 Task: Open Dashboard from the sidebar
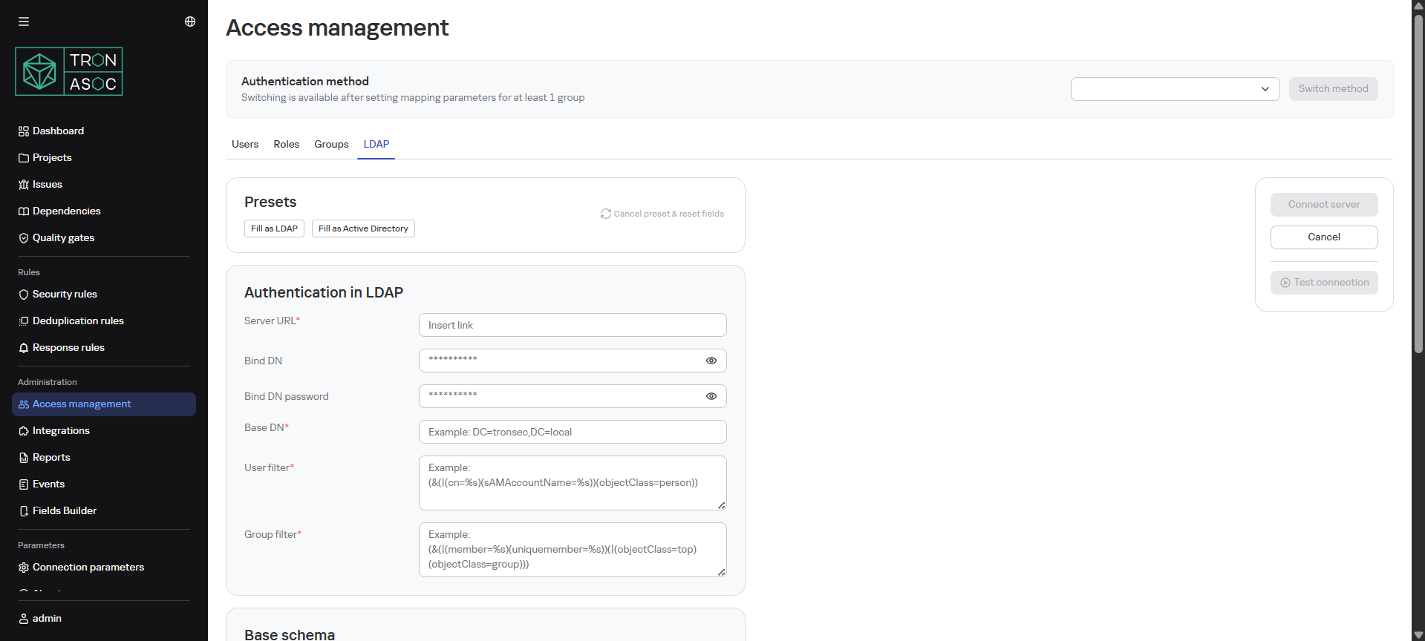(58, 131)
